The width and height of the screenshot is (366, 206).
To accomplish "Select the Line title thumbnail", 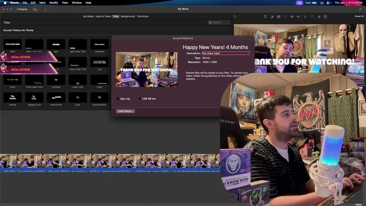I will pyautogui.click(x=100, y=62).
